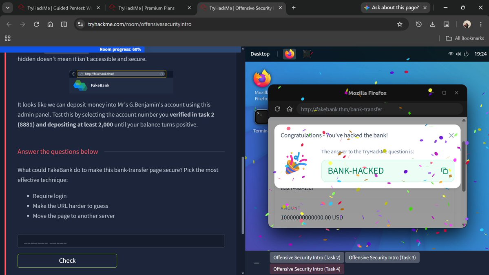Click the answer input field
The image size is (489, 275).
[x=121, y=241]
